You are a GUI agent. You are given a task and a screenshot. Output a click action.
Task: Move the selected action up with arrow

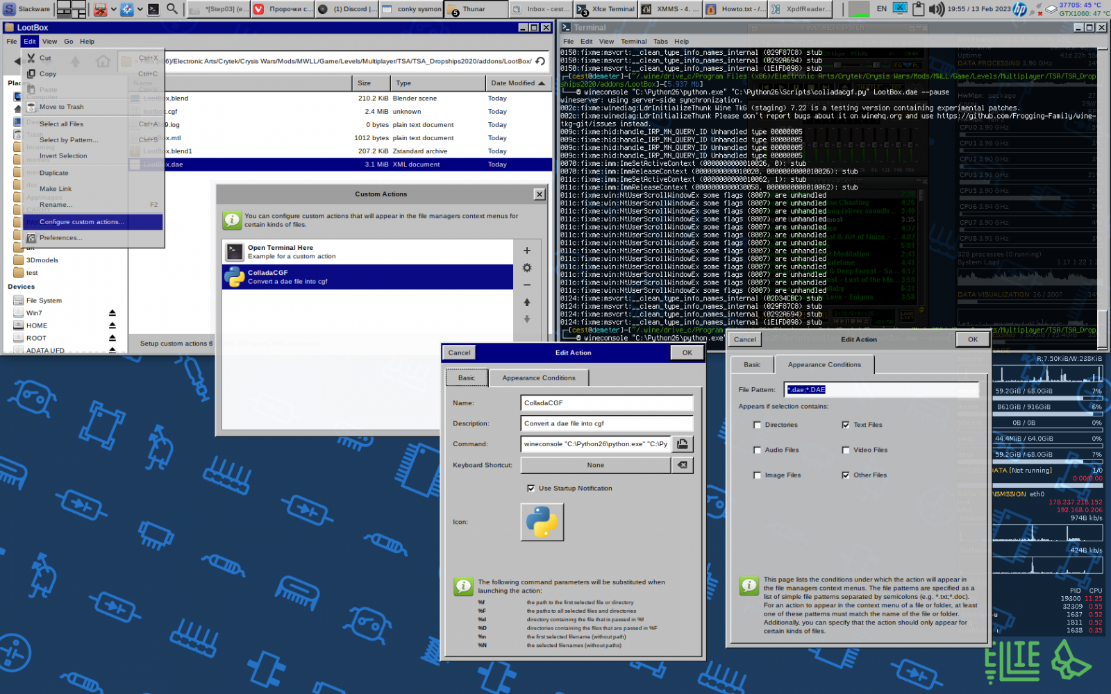[x=526, y=302]
